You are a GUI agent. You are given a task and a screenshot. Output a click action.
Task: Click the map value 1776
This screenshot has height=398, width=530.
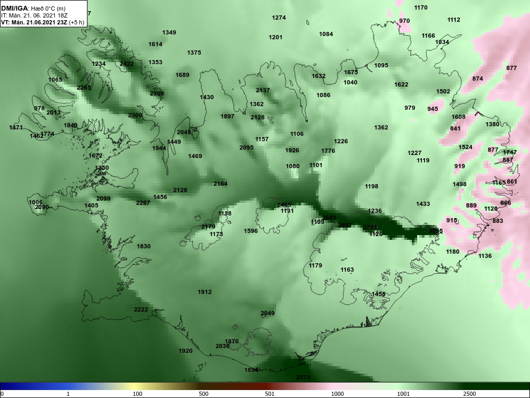point(328,151)
